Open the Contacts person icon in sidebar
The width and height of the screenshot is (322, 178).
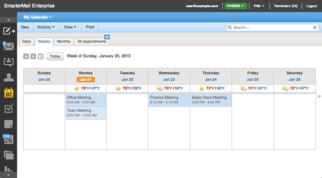pos(9,78)
